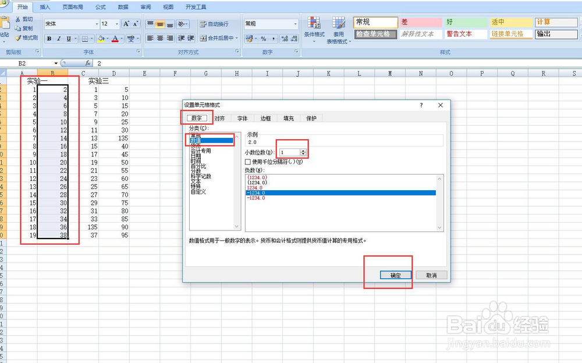Click the cell borders icon

pos(85,38)
